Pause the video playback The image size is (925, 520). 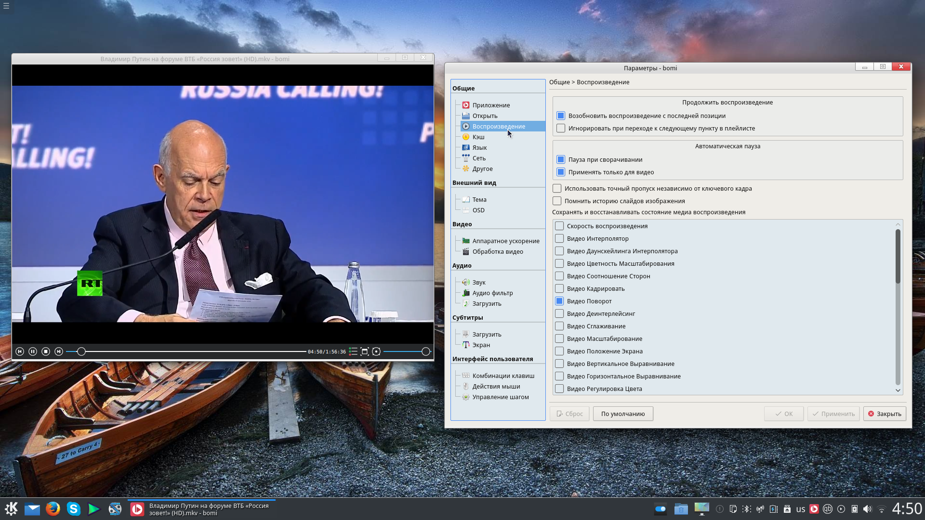coord(33,351)
